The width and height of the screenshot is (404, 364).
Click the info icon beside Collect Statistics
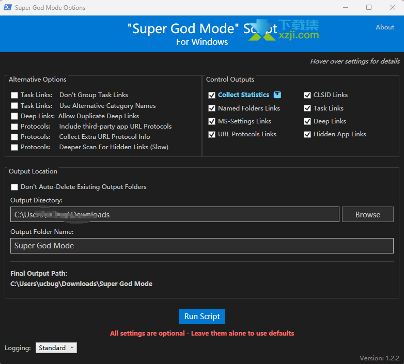(x=277, y=94)
